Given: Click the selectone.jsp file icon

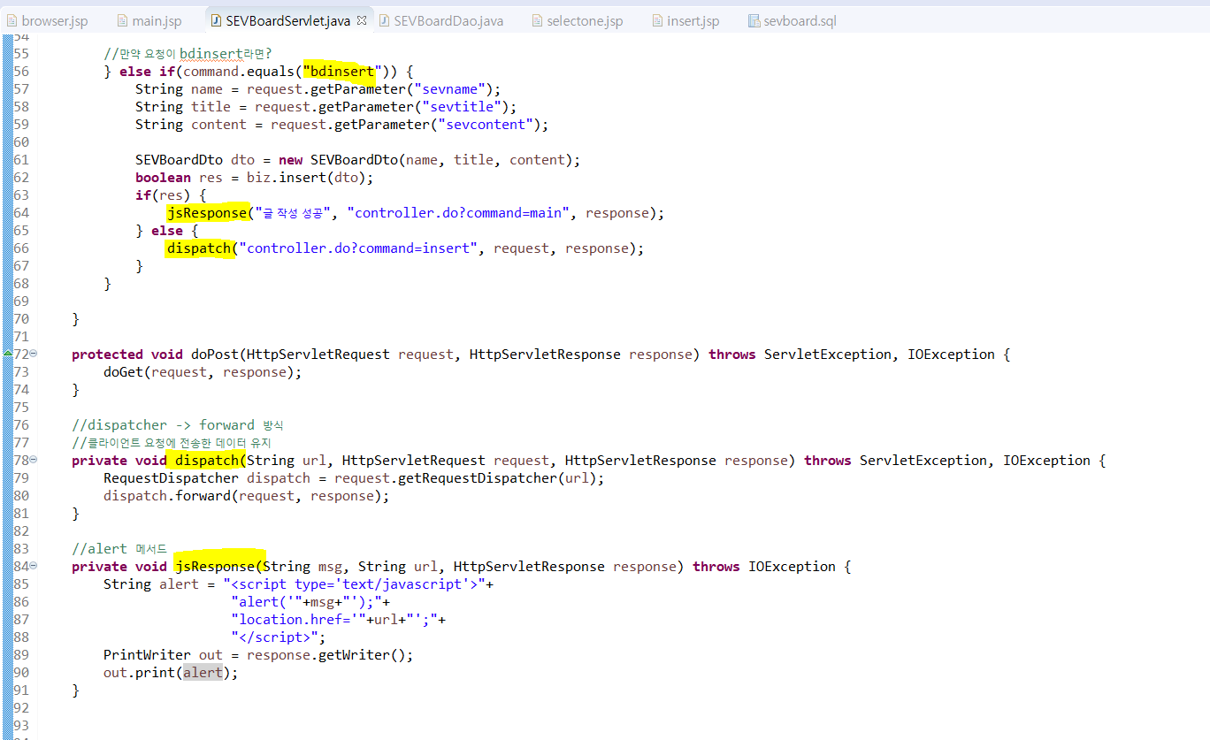Looking at the screenshot, I should tap(538, 20).
